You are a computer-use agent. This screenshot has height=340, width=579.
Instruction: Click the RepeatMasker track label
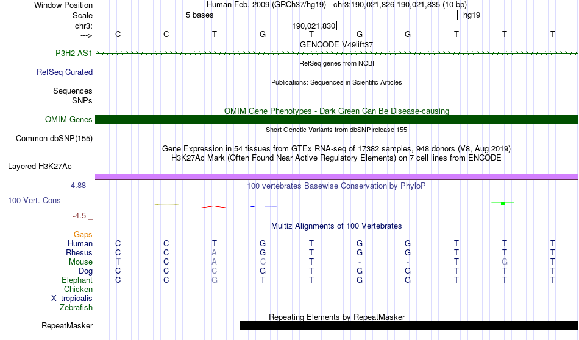(x=67, y=326)
